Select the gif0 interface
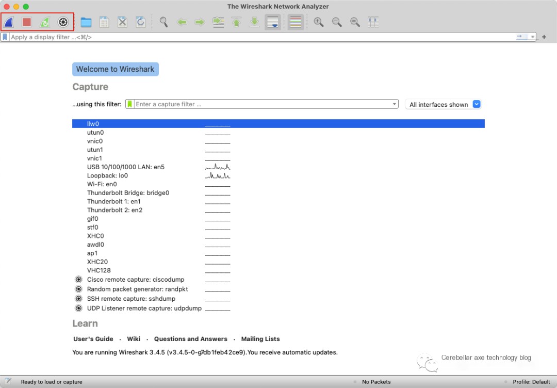 [278, 219]
